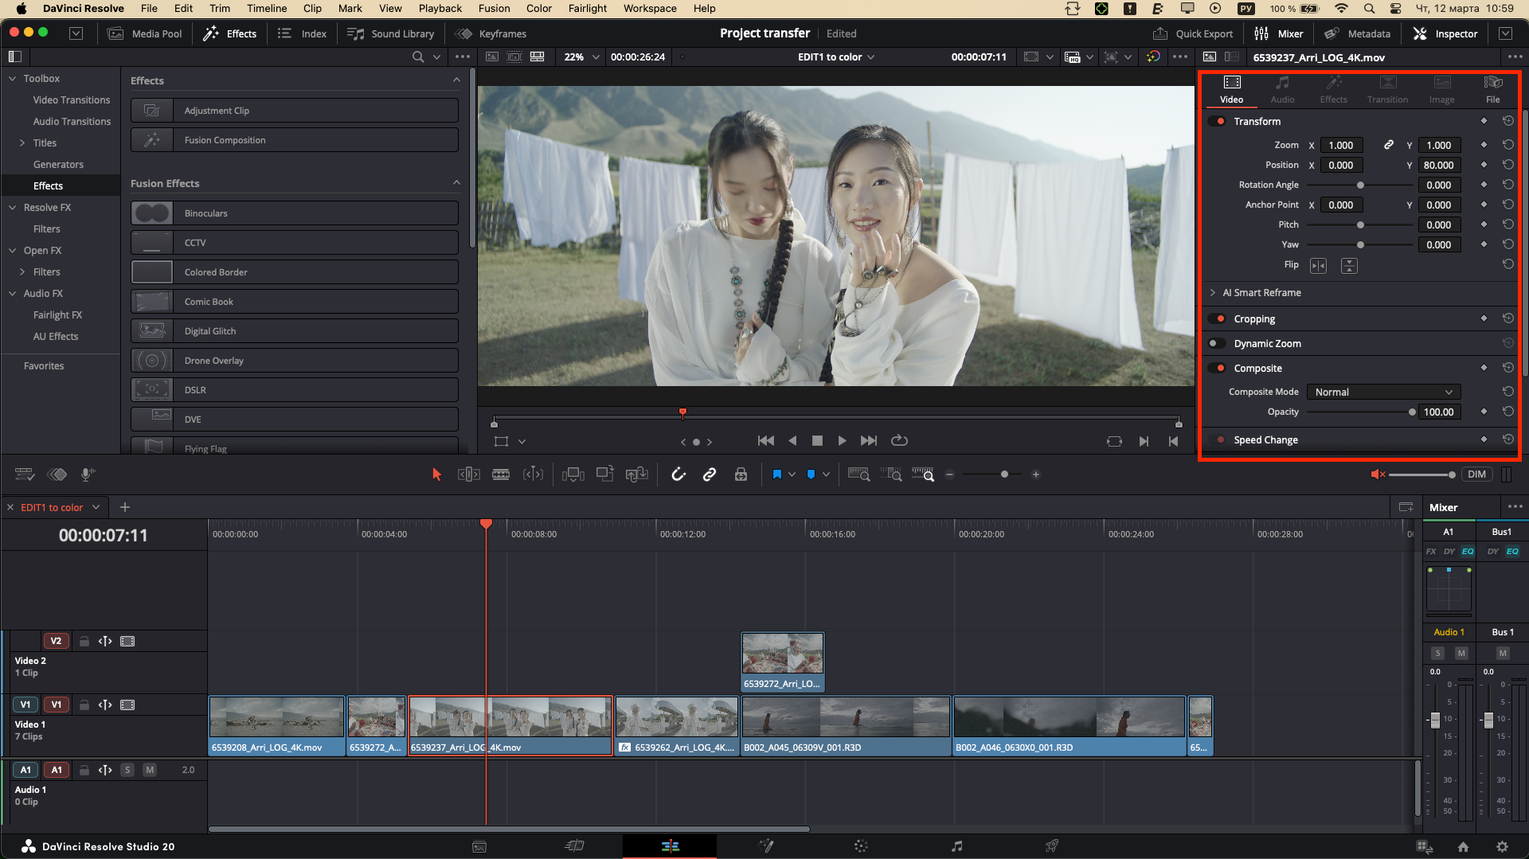Open the 22% viewer zoom dropdown
This screenshot has width=1529, height=859.
tap(581, 57)
